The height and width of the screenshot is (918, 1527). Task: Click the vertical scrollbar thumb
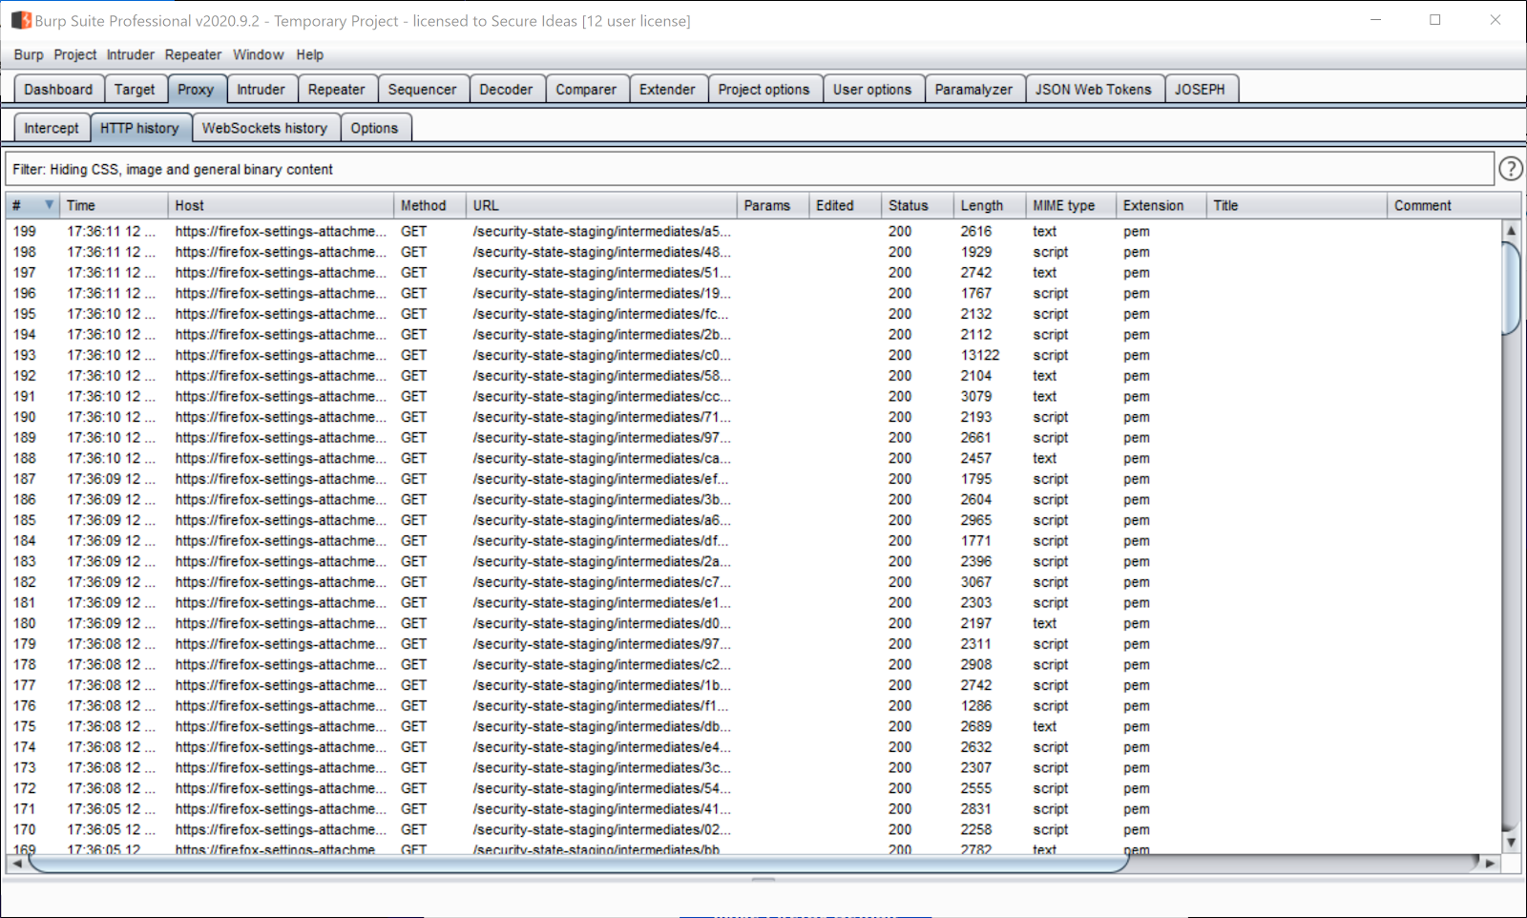pyautogui.click(x=1511, y=288)
